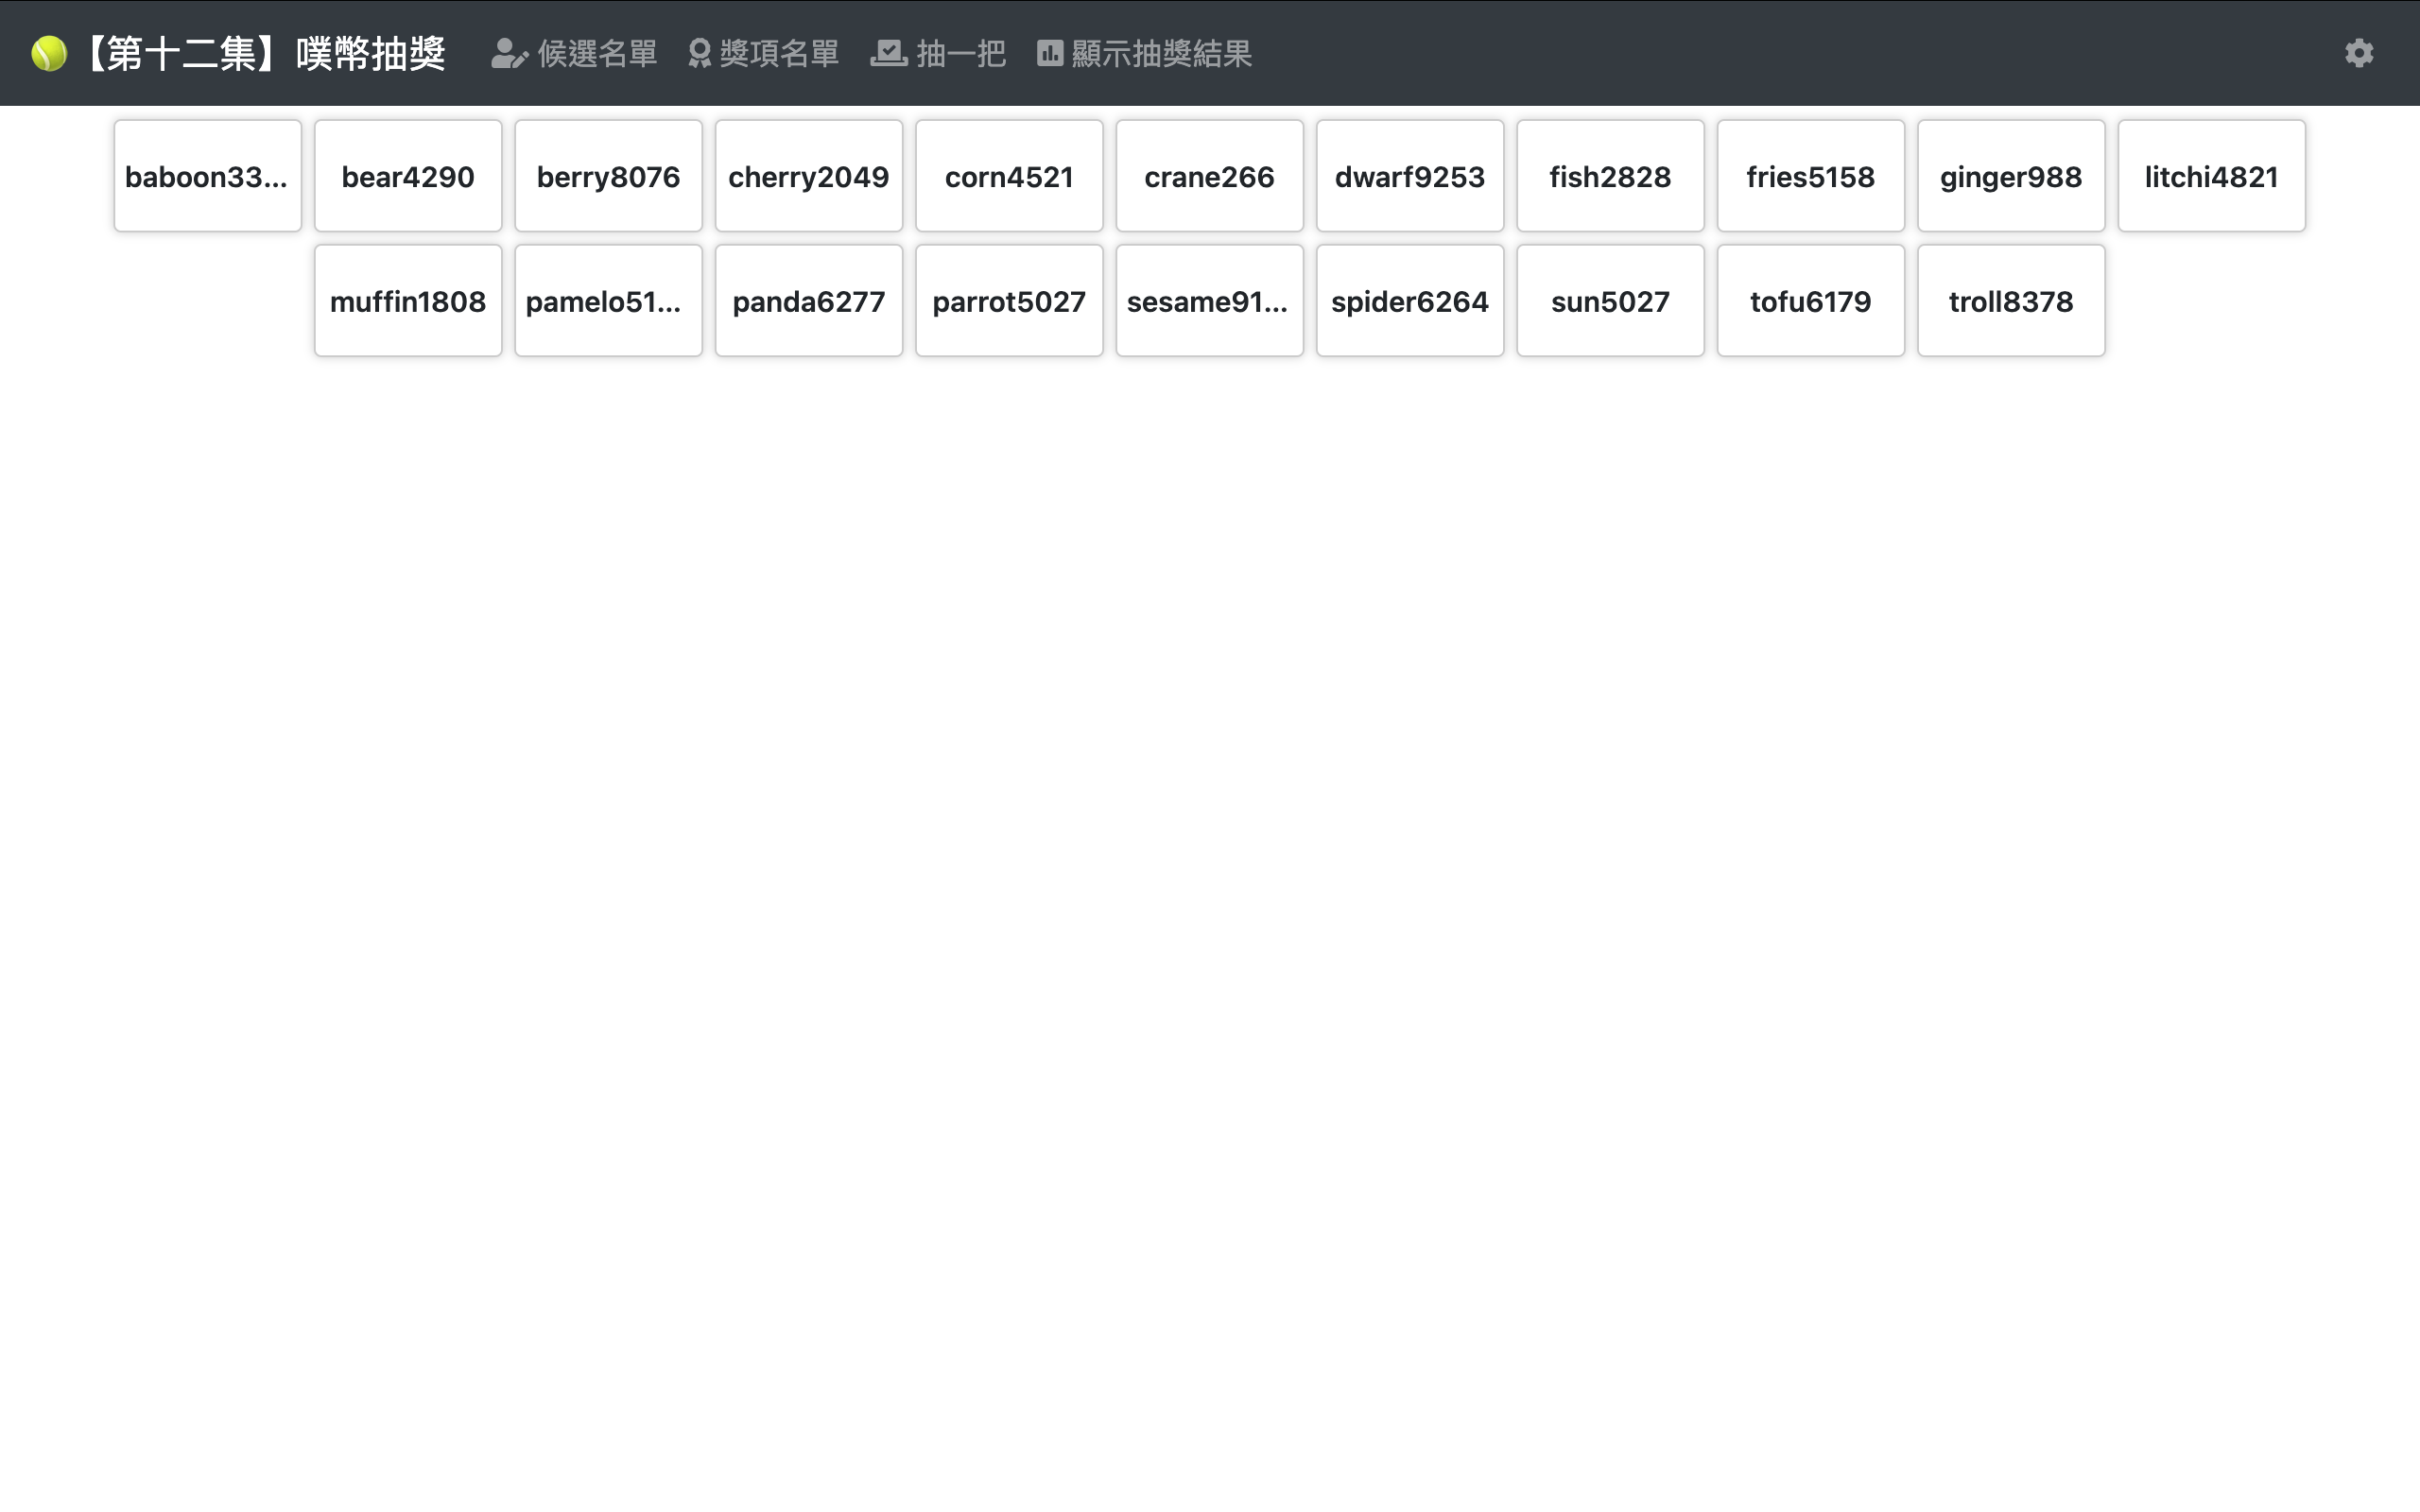Select the berry8076 candidate card

pyautogui.click(x=608, y=176)
